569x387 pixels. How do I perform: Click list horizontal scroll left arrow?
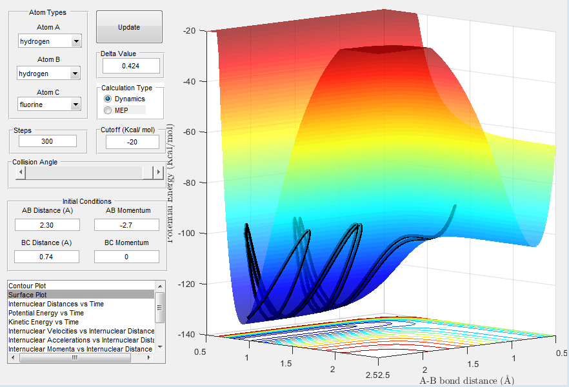tap(13, 357)
